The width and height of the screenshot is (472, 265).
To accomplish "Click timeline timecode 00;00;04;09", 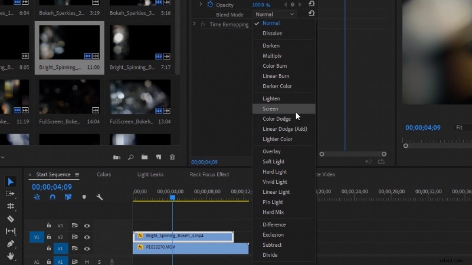I will pos(52,187).
